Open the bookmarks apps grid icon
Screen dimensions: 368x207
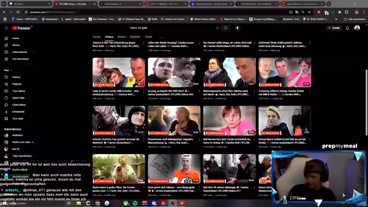5,19
